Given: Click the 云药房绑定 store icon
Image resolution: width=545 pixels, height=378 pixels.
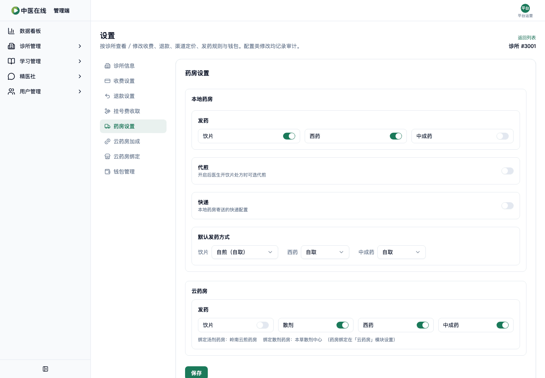Looking at the screenshot, I should (107, 156).
